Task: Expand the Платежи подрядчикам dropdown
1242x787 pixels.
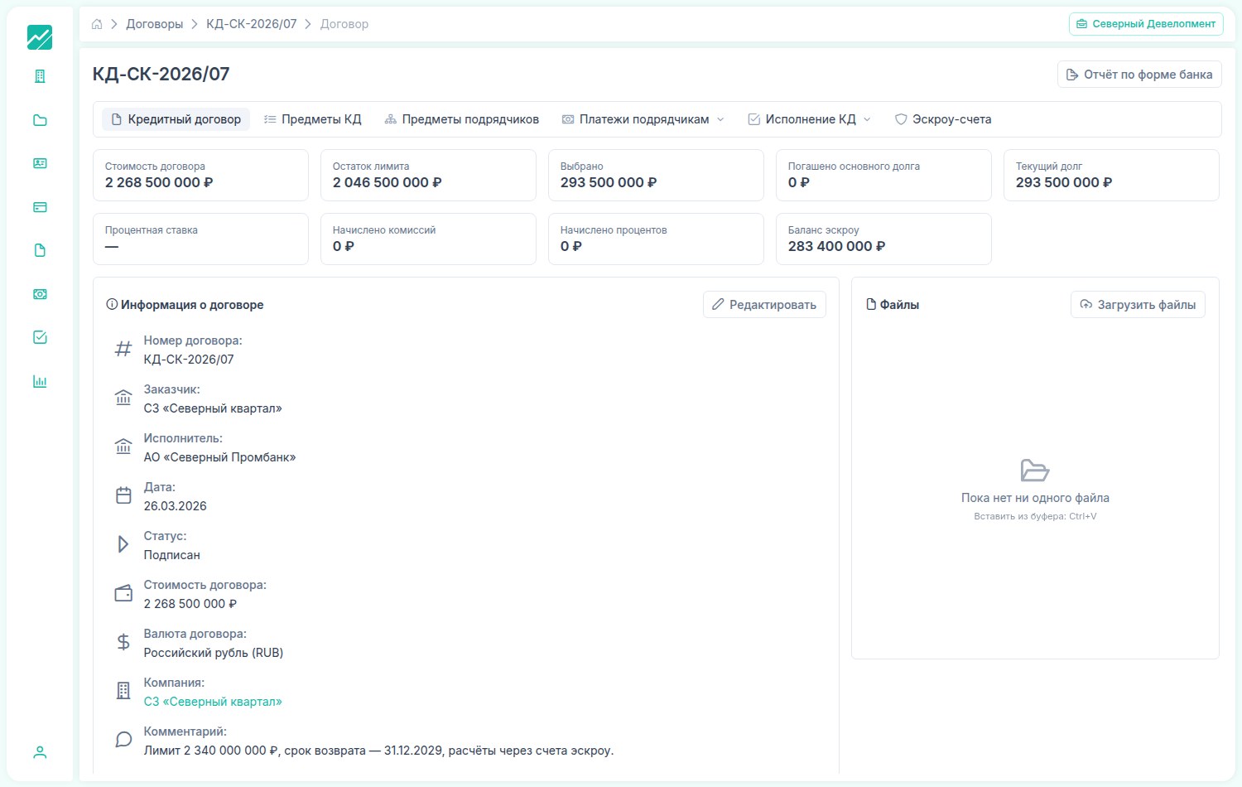Action: [x=643, y=119]
